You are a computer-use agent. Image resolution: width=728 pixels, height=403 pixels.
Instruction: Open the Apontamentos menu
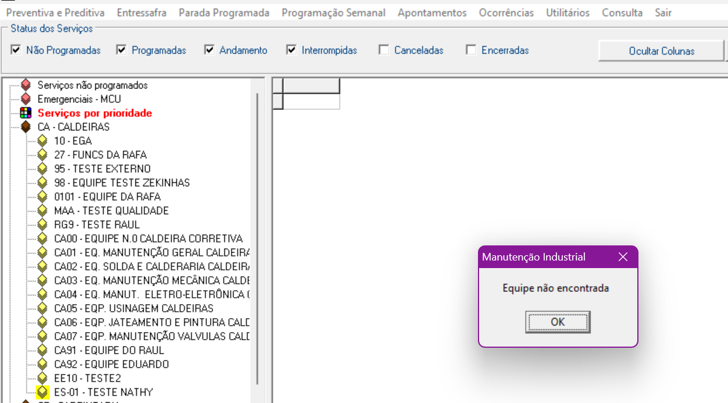point(432,13)
